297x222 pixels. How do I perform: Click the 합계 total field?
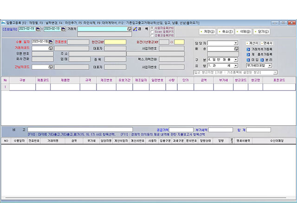[258, 130]
